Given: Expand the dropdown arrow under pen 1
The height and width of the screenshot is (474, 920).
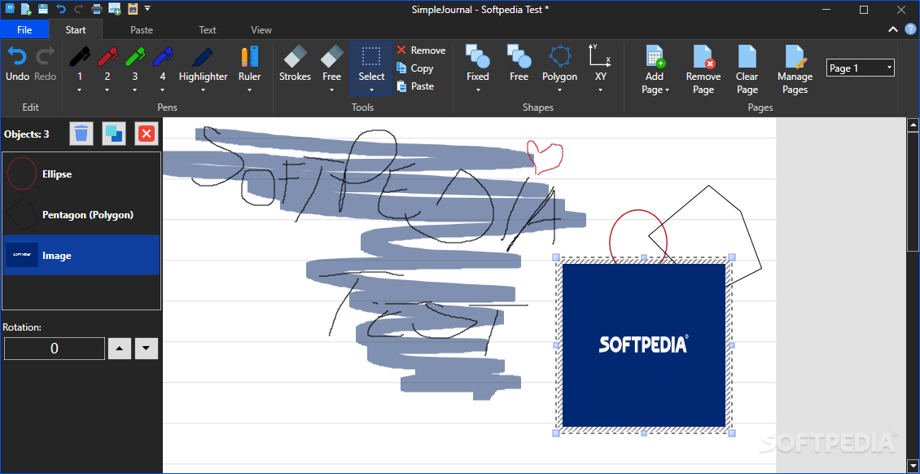Looking at the screenshot, I should (x=80, y=90).
